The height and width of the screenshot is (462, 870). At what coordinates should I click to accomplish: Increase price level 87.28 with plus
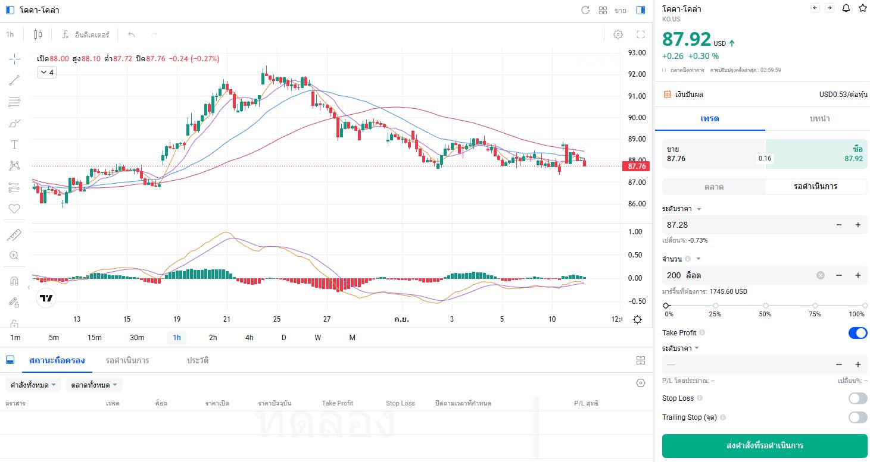[x=858, y=225]
